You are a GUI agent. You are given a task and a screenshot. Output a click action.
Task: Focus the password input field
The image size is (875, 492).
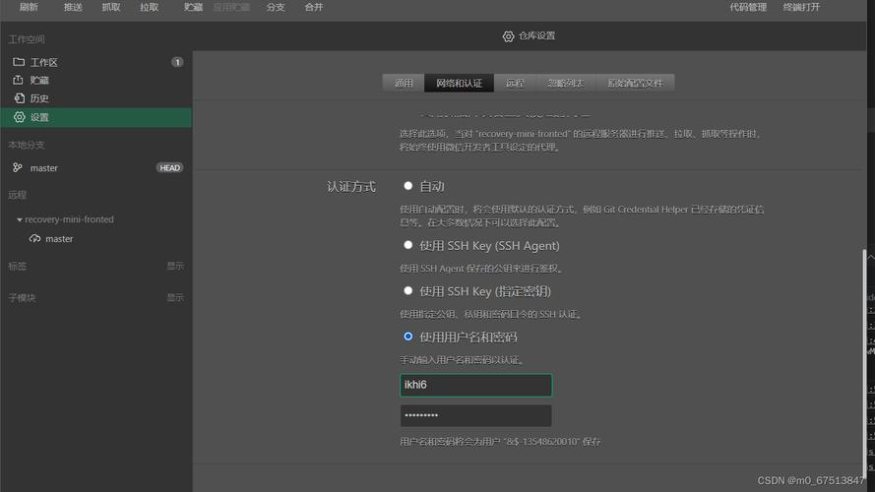pyautogui.click(x=476, y=415)
